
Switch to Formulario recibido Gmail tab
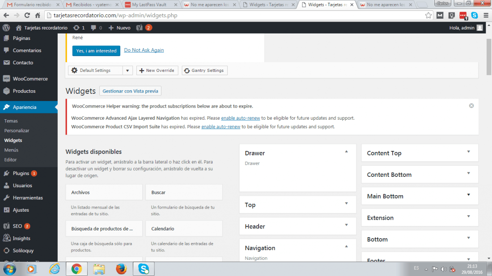coord(33,4)
